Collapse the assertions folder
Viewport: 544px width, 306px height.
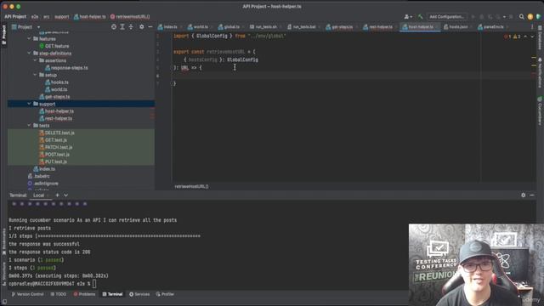coord(35,60)
